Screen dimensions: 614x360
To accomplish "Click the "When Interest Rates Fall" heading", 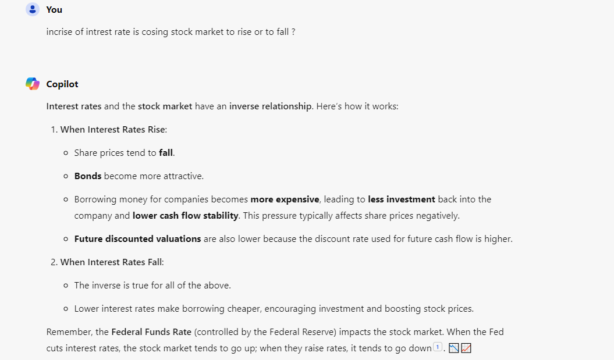I will (x=111, y=262).
